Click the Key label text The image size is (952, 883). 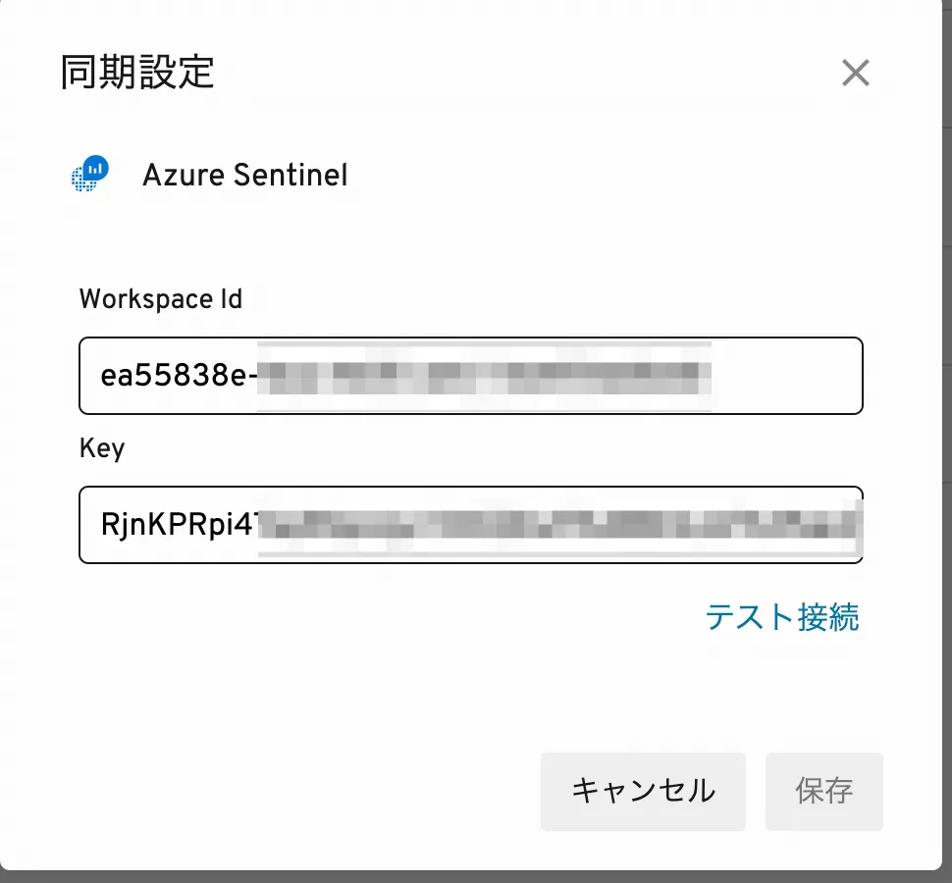tap(102, 448)
